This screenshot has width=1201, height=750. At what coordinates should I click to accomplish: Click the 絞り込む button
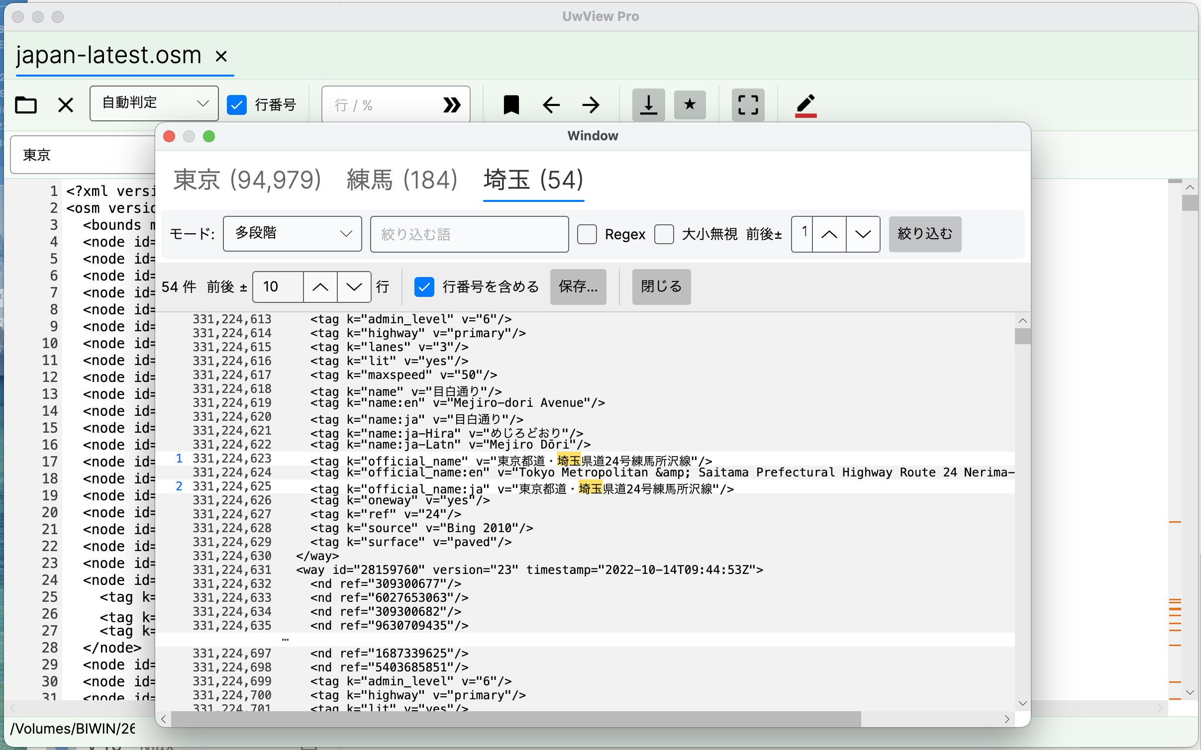point(925,234)
